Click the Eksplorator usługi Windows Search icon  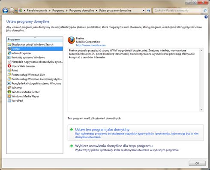[9, 45]
